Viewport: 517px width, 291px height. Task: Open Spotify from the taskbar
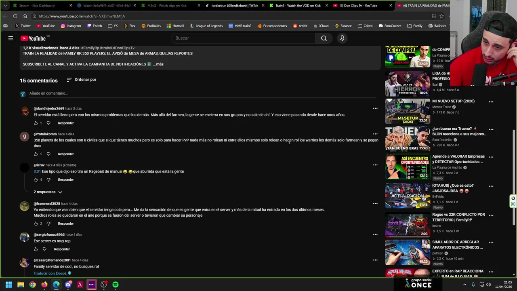[116, 285]
